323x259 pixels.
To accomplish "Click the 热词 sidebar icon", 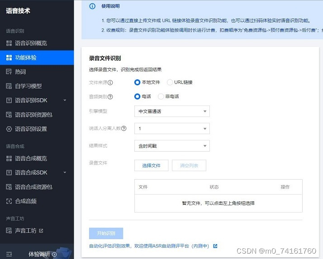I will pyautogui.click(x=9, y=72).
